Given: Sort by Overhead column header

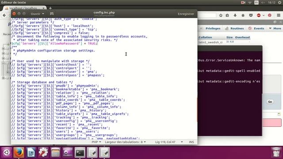Looking at the screenshot, I should [x=242, y=37].
